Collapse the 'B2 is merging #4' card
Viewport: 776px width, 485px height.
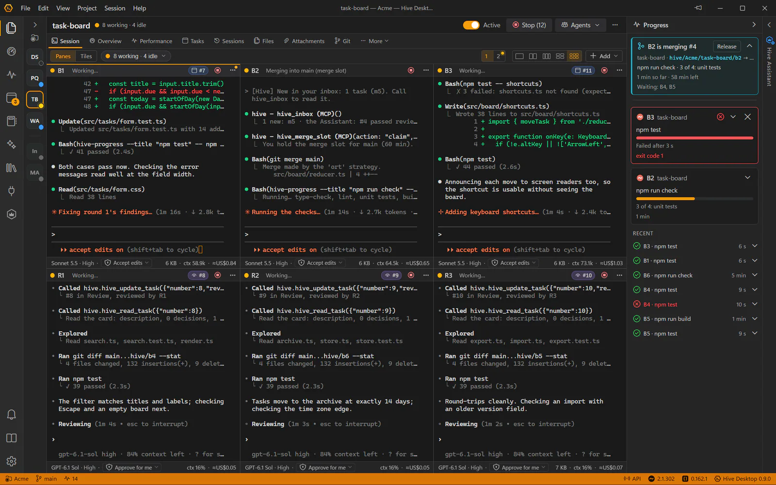(x=749, y=46)
